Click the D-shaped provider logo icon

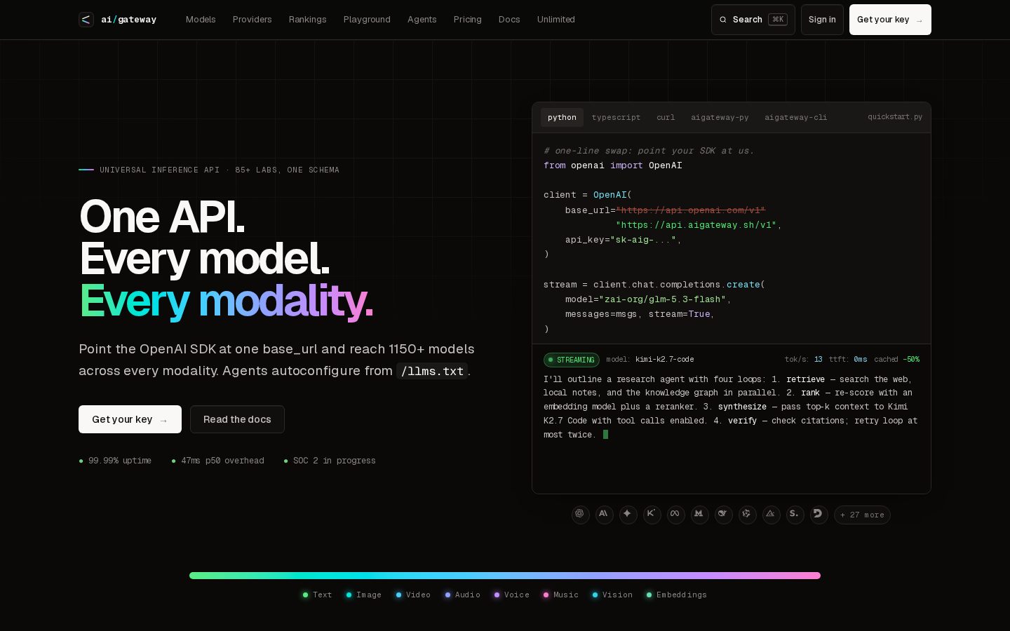click(819, 515)
